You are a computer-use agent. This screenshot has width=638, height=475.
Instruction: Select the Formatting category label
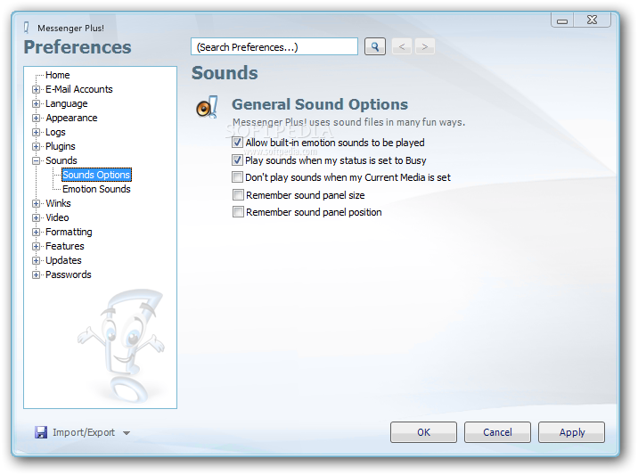point(69,232)
